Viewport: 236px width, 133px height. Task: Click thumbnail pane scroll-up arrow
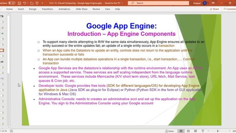pos(8,14)
